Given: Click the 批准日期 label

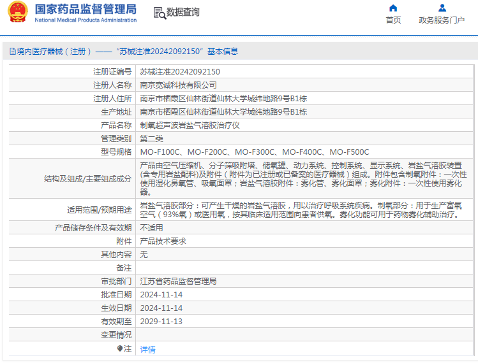Looking at the screenshot, I should (x=116, y=295).
